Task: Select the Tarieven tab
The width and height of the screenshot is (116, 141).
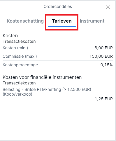Action: [62, 21]
